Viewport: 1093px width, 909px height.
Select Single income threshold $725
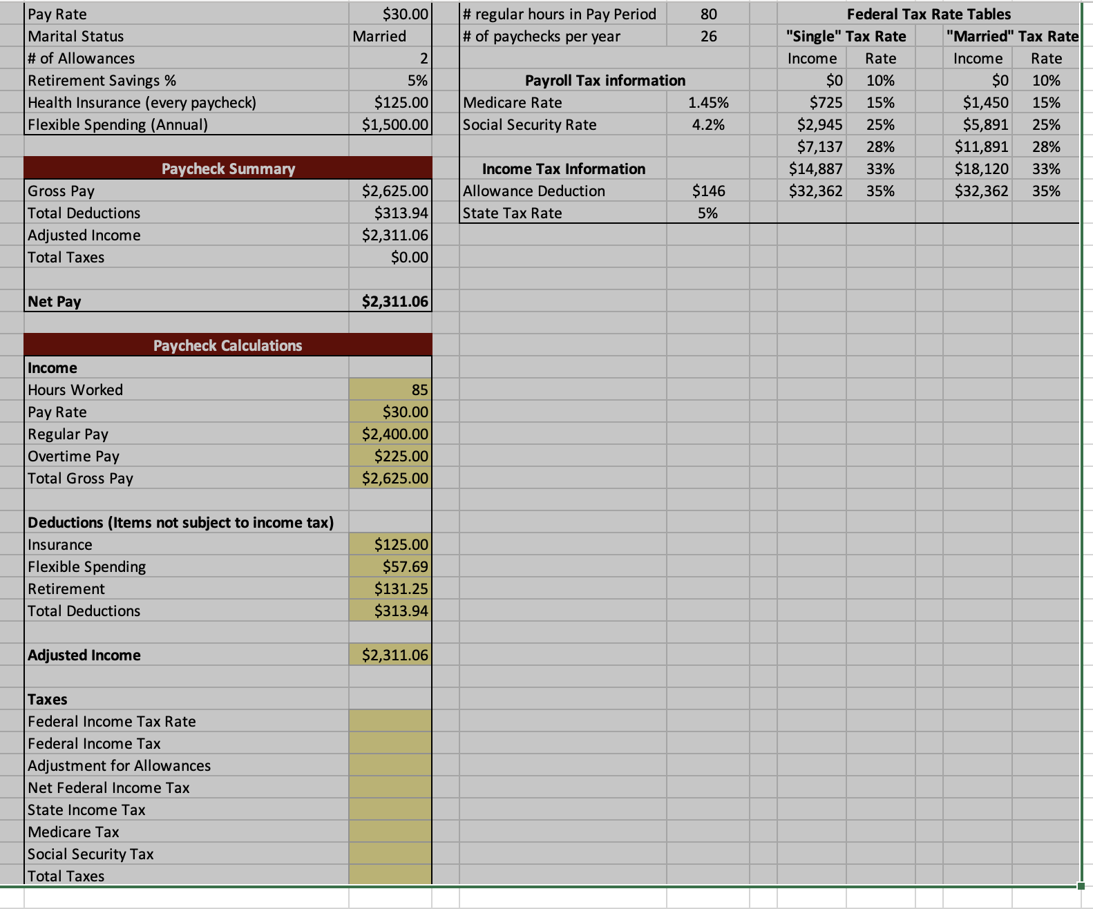(812, 102)
